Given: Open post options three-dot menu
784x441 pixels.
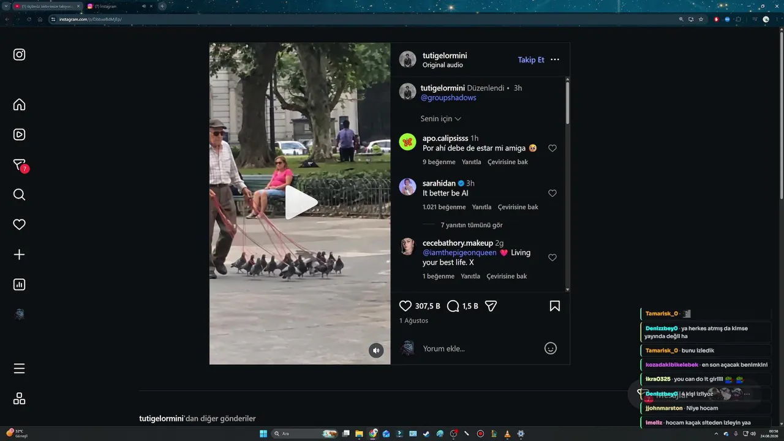Looking at the screenshot, I should tap(555, 60).
